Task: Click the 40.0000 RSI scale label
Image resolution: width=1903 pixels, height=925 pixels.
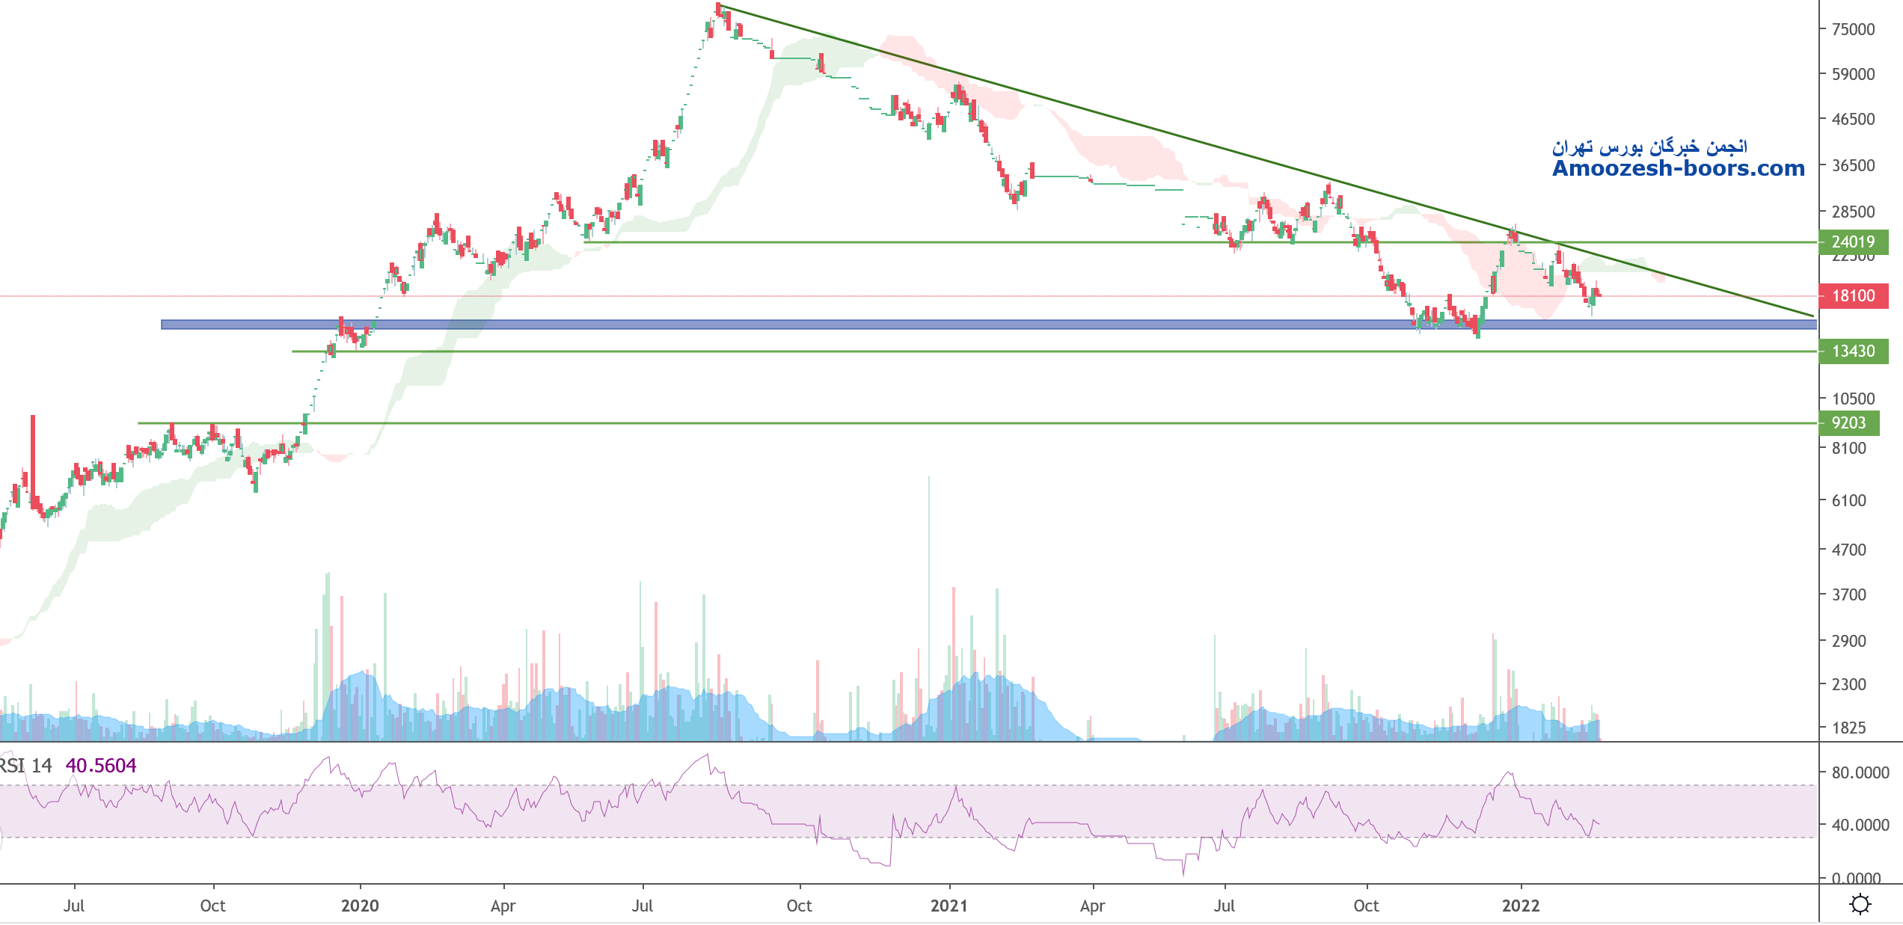Action: pyautogui.click(x=1860, y=825)
